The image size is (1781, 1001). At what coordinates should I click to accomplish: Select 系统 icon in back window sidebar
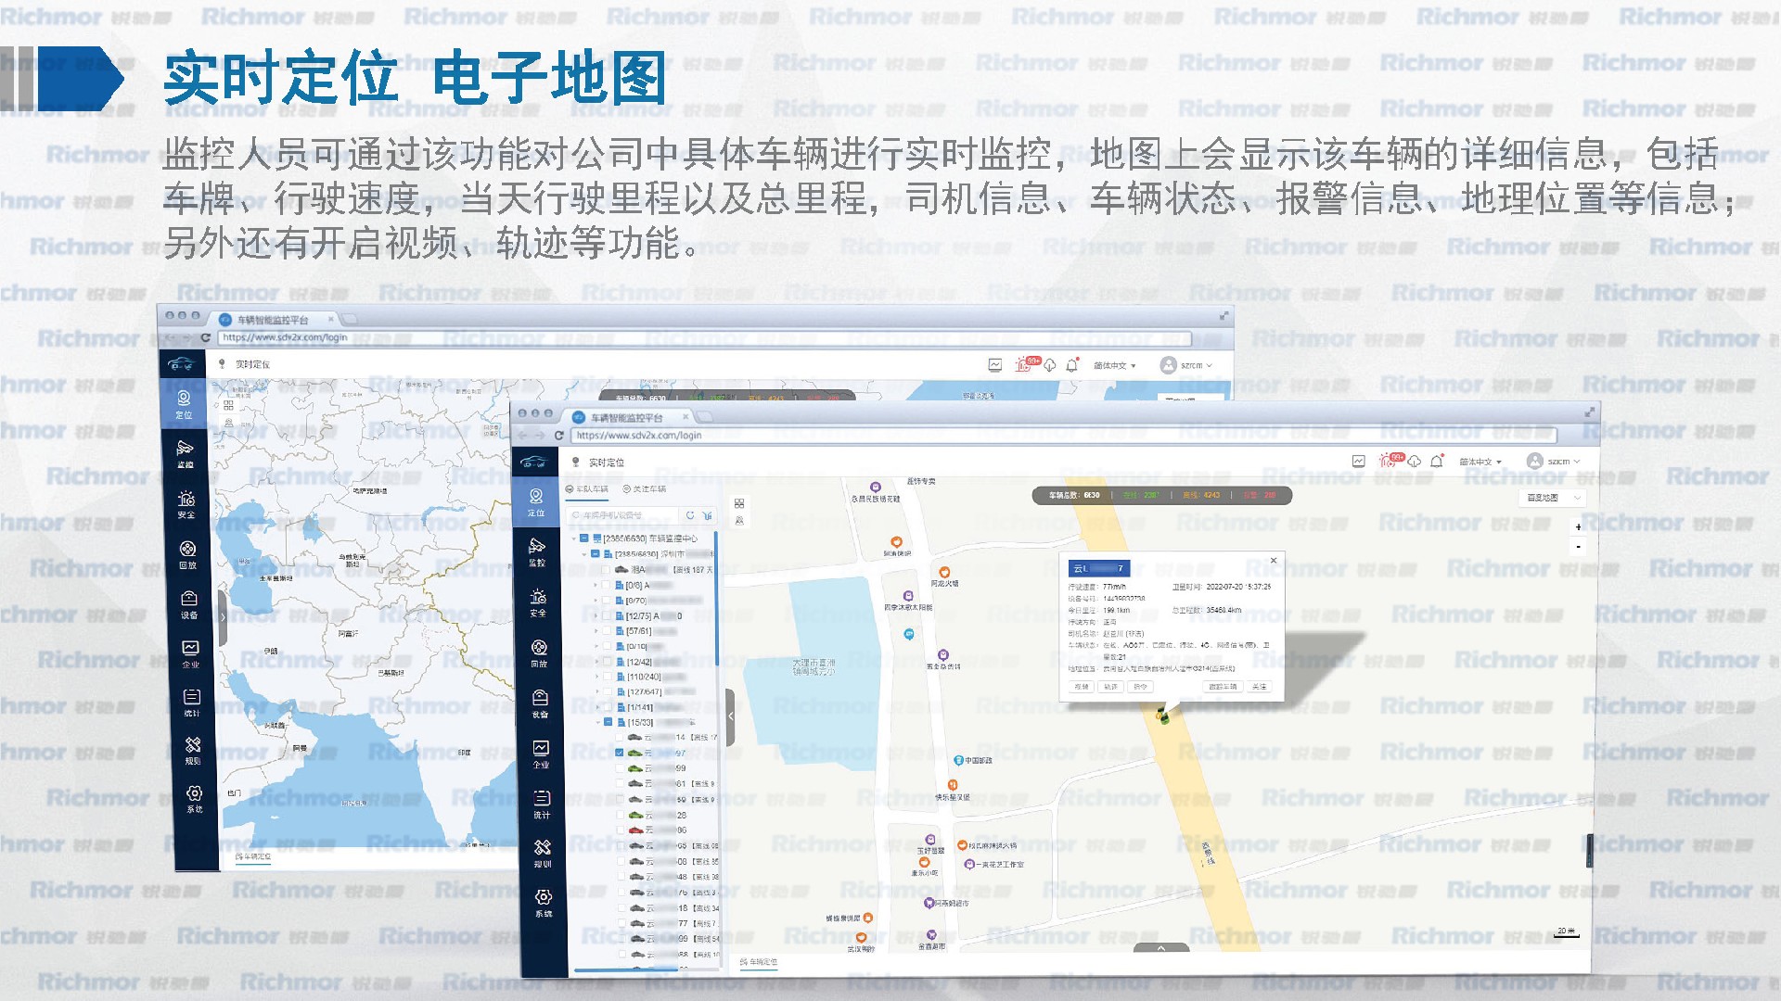[194, 793]
